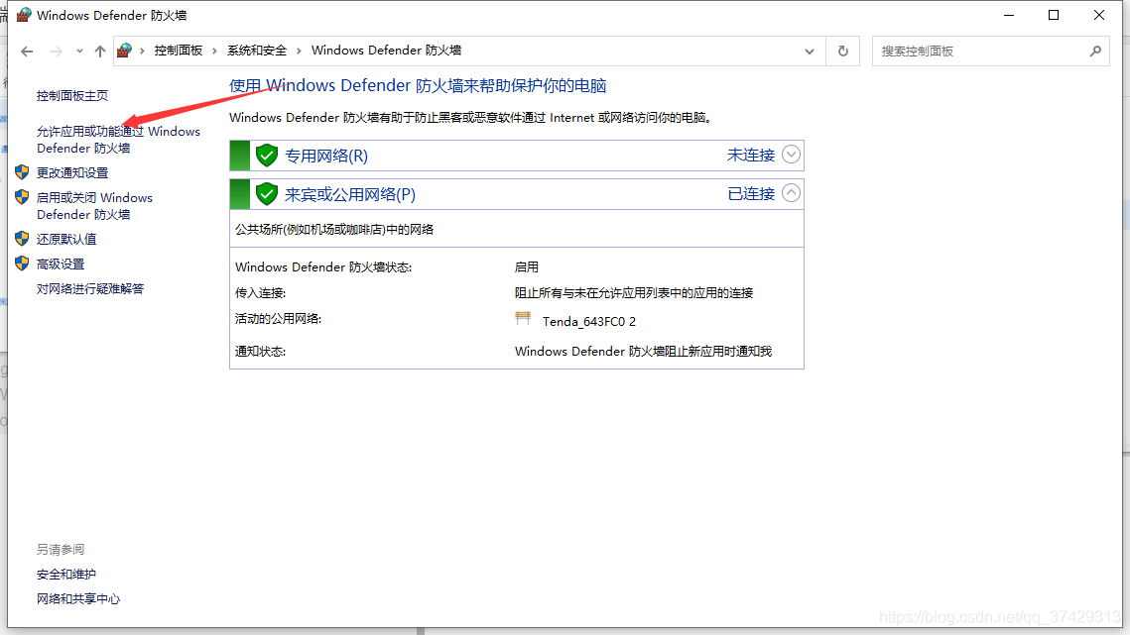
Task: Click shield icon beside 启用或关闭 Windows Defender
Action: pyautogui.click(x=22, y=196)
